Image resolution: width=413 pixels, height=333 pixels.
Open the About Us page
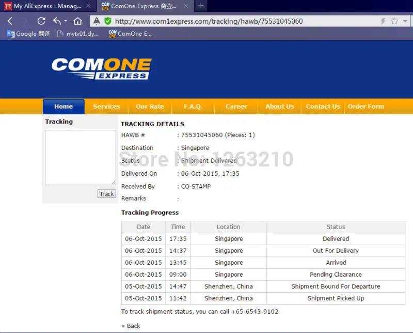[x=280, y=107]
